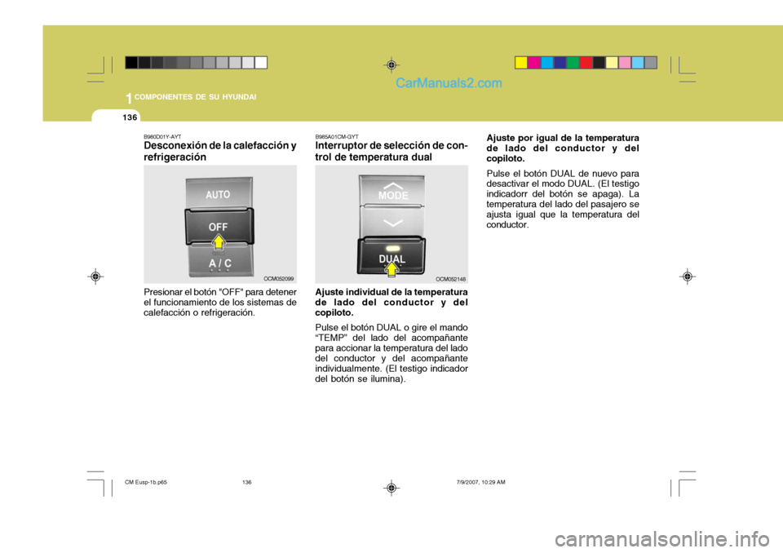Click the paragraph starting 'Pulse el botón DUAL o gire'
This screenshot has height=553, width=783.
391,353
